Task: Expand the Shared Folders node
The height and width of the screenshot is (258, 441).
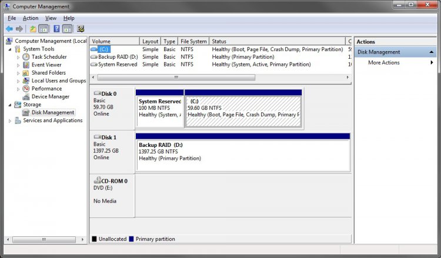Action: click(x=18, y=73)
